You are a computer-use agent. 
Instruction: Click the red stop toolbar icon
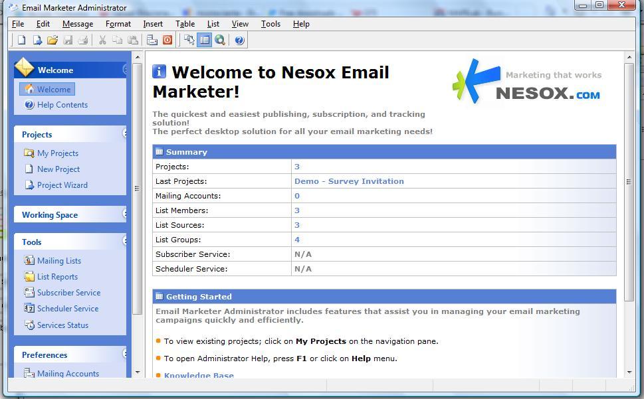pos(167,40)
